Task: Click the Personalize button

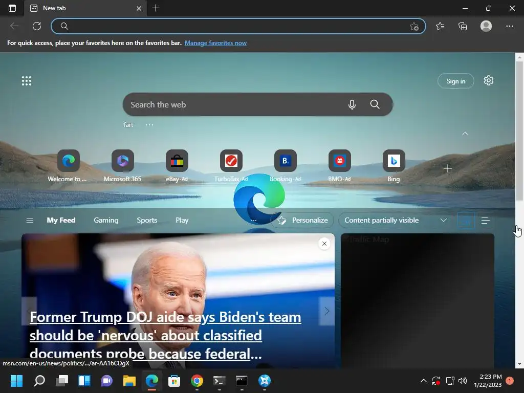Action: click(302, 220)
